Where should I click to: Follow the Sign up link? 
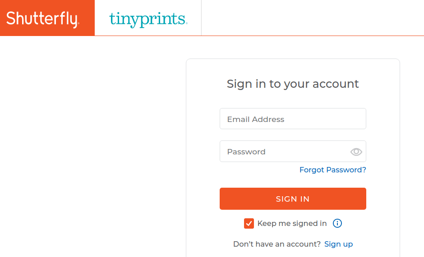click(x=338, y=244)
